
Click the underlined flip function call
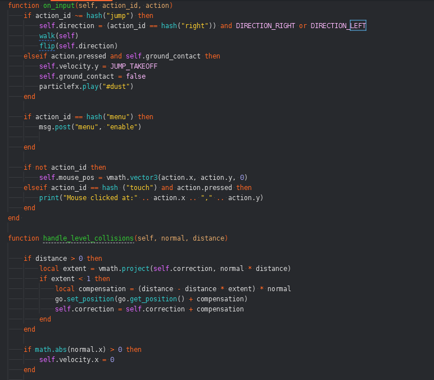coord(47,46)
